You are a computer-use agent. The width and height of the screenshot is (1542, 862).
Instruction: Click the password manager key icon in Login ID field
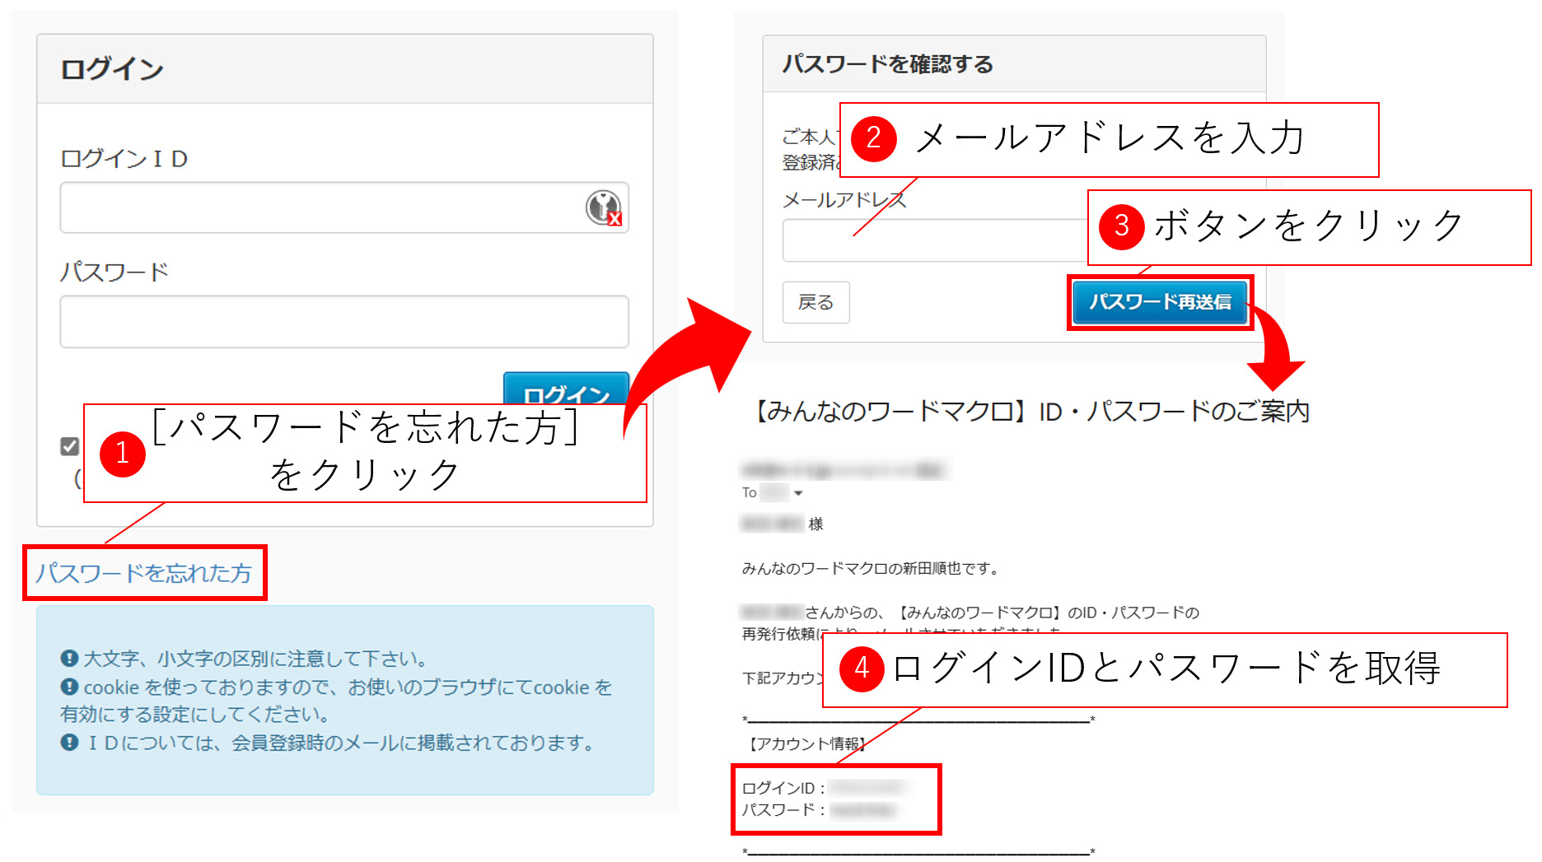coord(604,207)
